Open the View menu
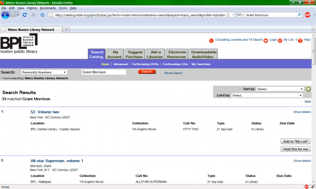The image size is (316, 189). coord(21,8)
